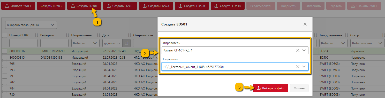Click the Импорт SWIFT button

(x=18, y=6)
